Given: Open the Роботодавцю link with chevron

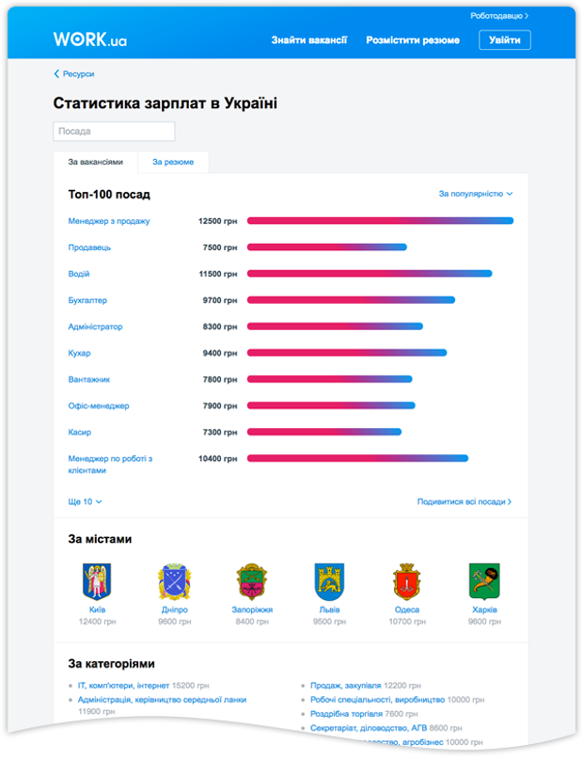Looking at the screenshot, I should (x=499, y=16).
